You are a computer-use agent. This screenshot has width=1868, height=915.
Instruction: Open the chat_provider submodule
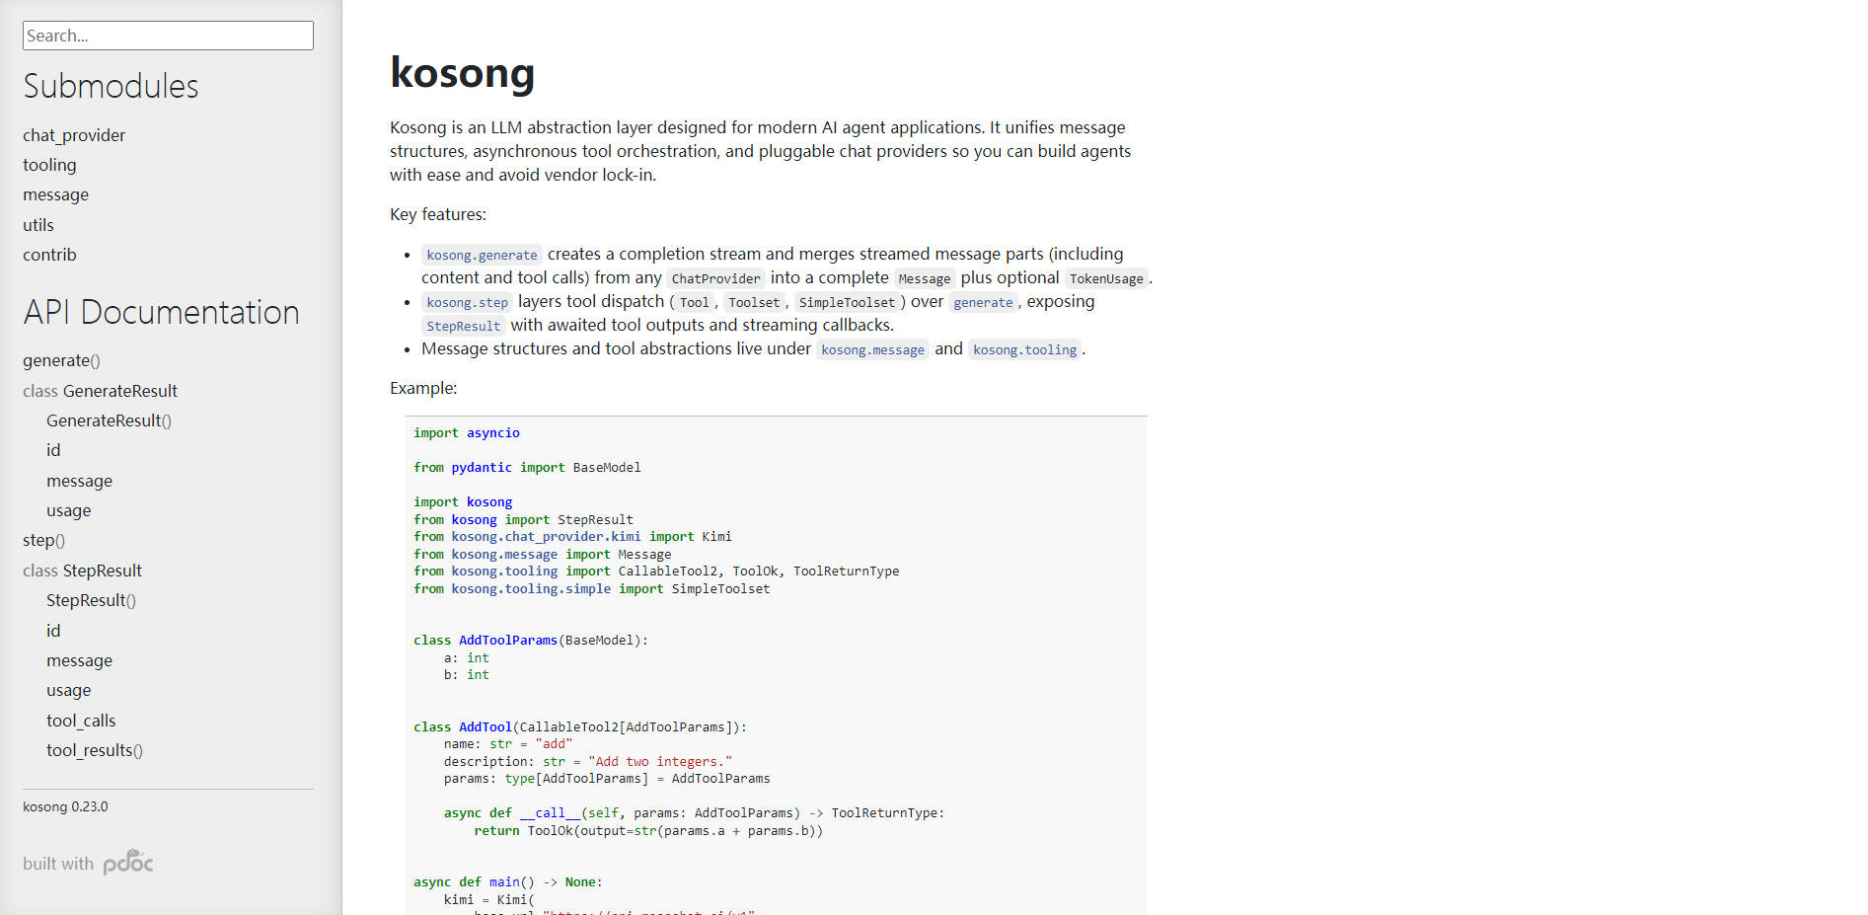click(x=74, y=135)
